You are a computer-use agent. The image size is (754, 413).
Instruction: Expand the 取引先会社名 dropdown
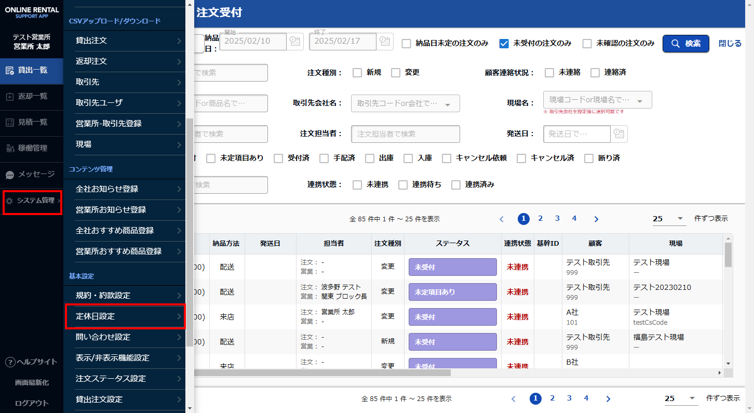coord(448,104)
